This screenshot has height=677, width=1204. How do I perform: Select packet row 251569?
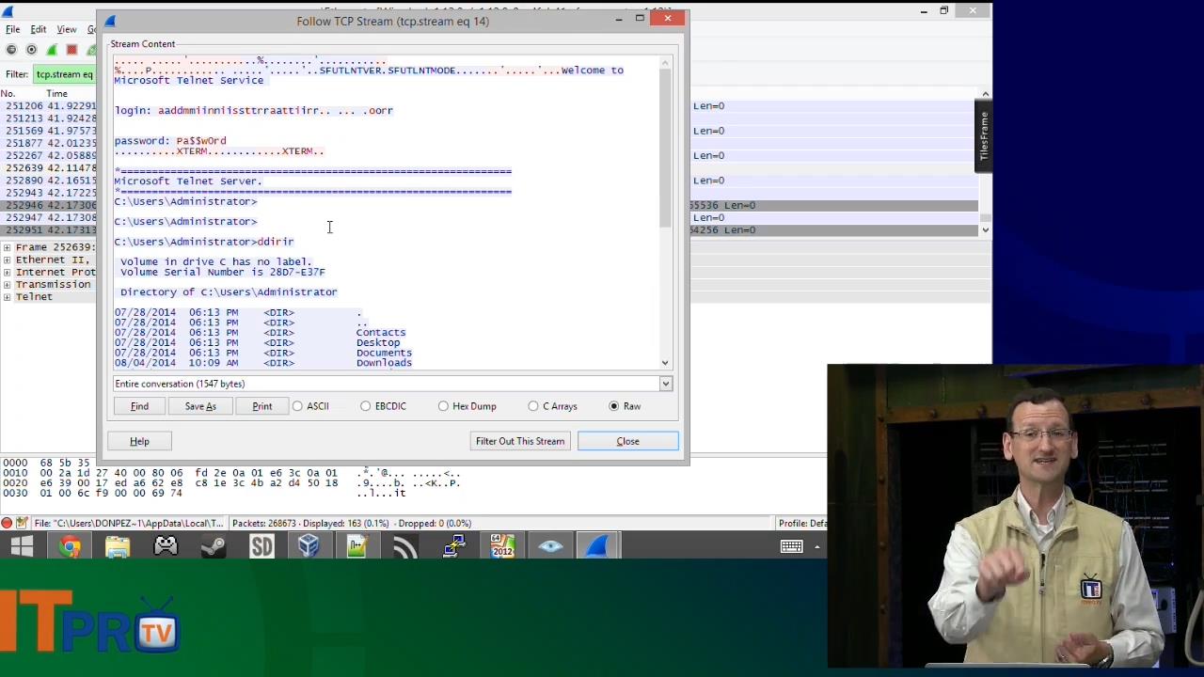49,131
